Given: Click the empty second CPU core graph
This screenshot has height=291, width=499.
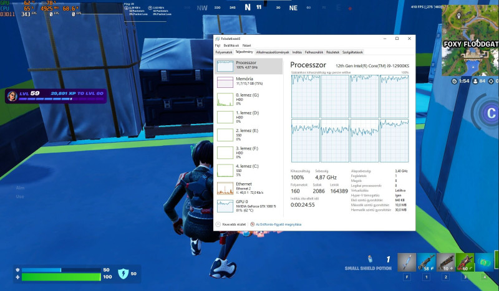Looking at the screenshot, I should (x=335, y=97).
